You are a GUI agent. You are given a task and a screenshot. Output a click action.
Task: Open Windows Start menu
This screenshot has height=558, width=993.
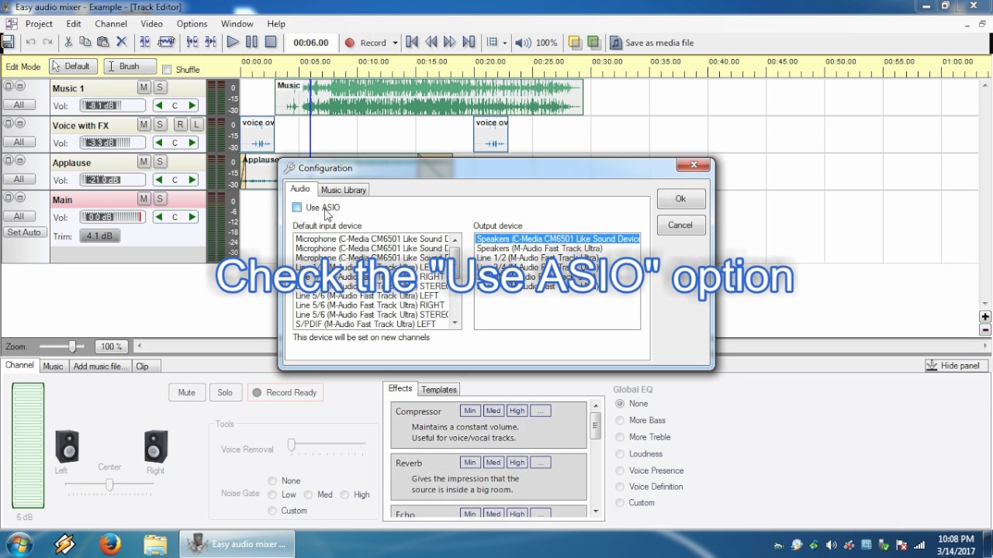tap(18, 544)
